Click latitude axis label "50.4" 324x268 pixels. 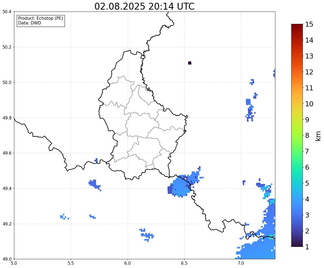coord(7,12)
